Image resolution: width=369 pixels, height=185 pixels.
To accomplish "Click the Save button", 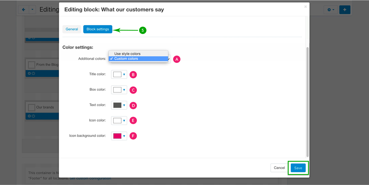I will 298,168.
